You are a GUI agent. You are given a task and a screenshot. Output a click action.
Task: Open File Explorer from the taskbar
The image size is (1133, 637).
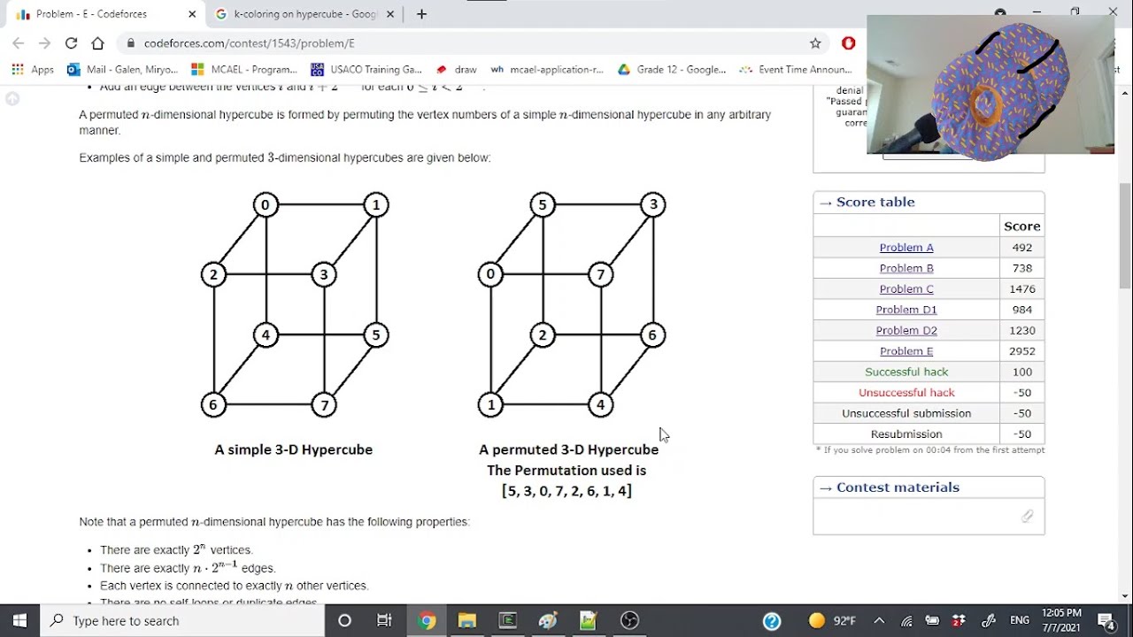(x=466, y=620)
